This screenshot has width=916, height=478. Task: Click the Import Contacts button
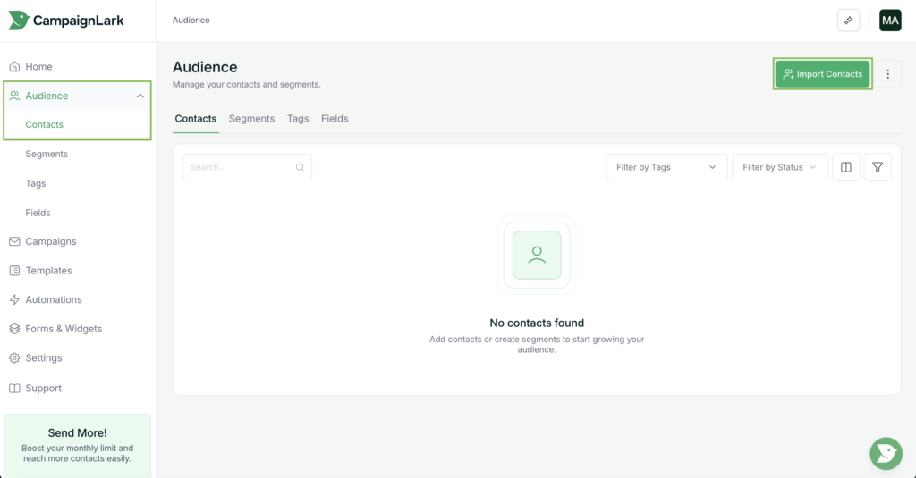point(822,74)
